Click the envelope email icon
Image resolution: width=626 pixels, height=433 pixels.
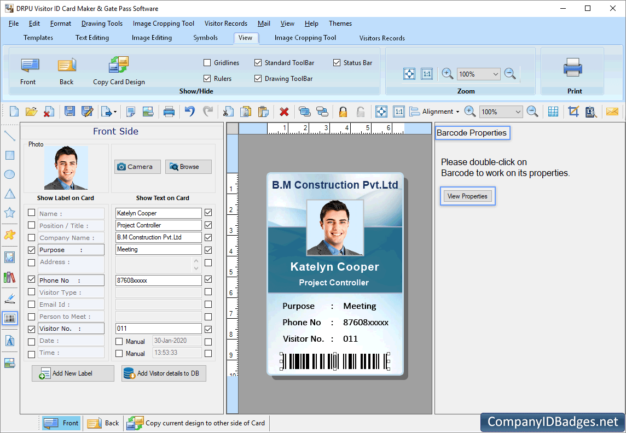(612, 112)
